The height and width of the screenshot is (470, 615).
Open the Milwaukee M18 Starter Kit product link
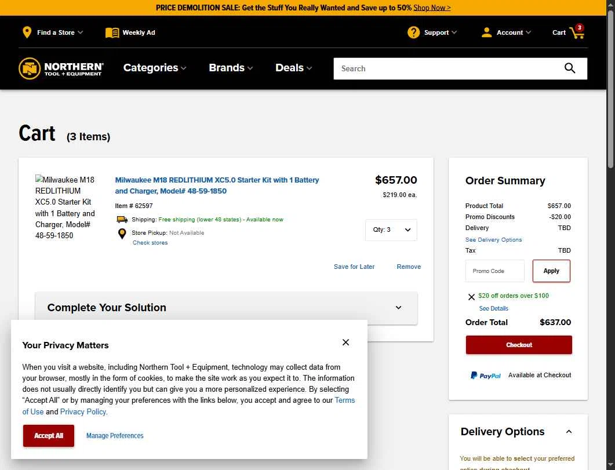point(217,185)
